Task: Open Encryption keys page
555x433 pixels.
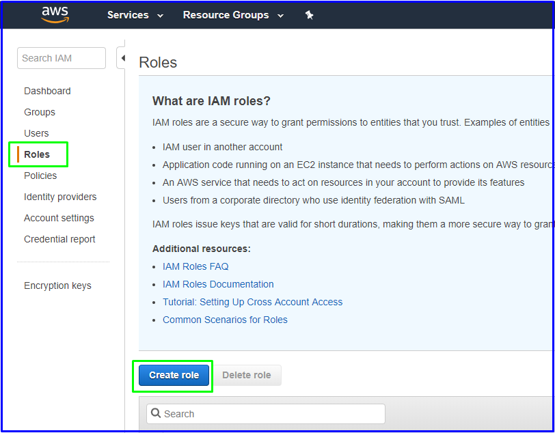Action: (x=57, y=285)
